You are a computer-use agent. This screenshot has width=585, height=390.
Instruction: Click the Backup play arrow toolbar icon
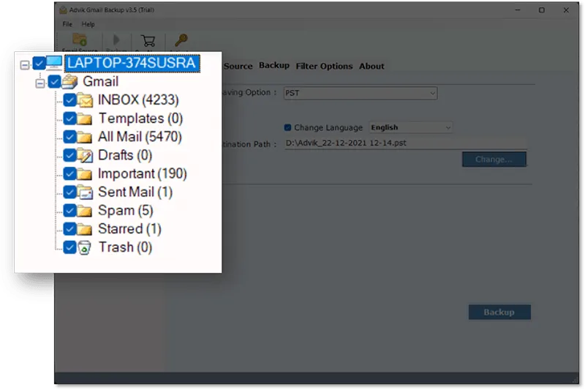click(x=116, y=40)
